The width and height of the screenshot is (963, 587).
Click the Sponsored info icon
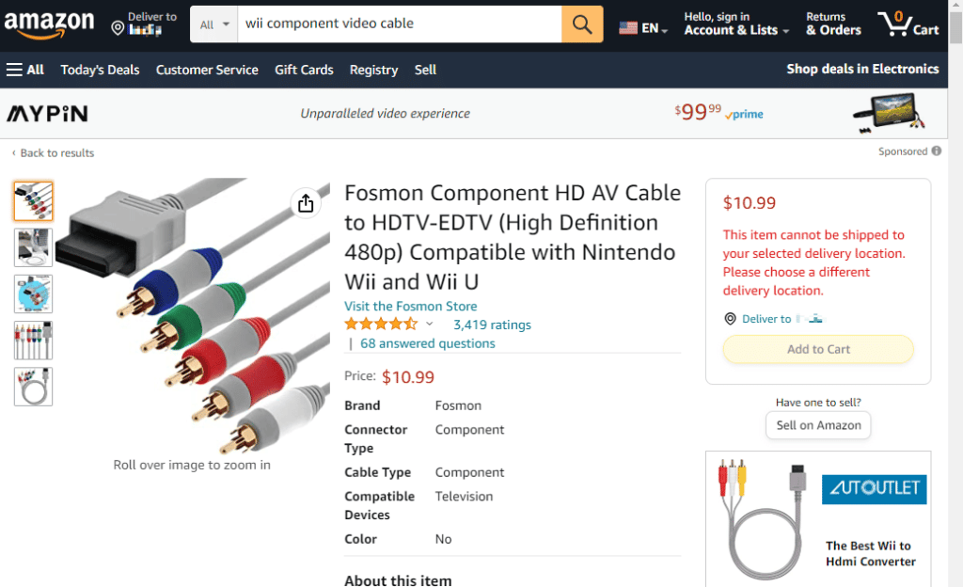pos(935,151)
